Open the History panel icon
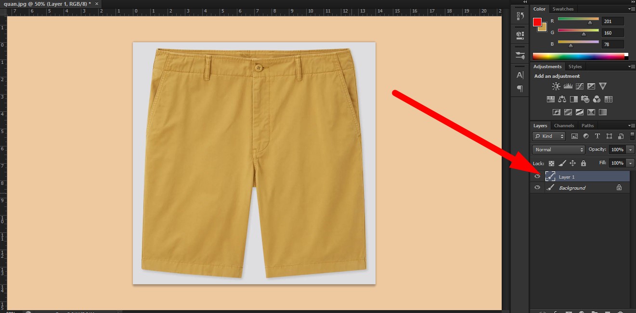The image size is (636, 313). [520, 15]
